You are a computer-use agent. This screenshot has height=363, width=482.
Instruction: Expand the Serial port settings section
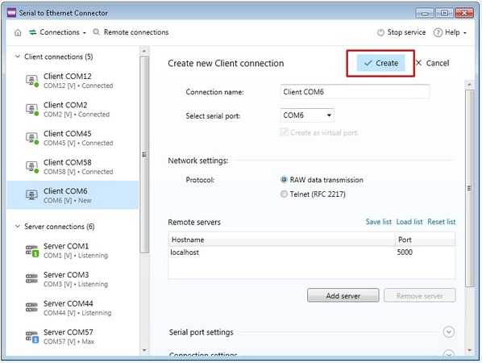point(449,332)
